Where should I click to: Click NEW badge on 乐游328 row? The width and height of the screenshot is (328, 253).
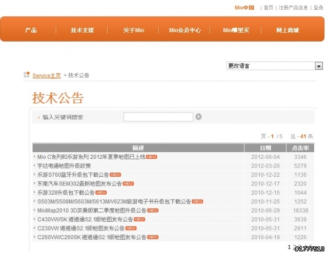[101, 193]
